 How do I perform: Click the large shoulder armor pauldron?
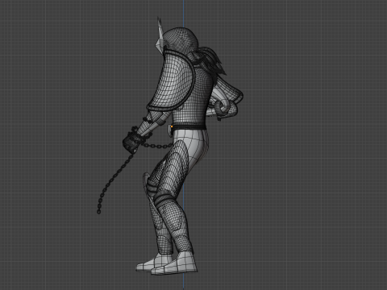[170, 81]
